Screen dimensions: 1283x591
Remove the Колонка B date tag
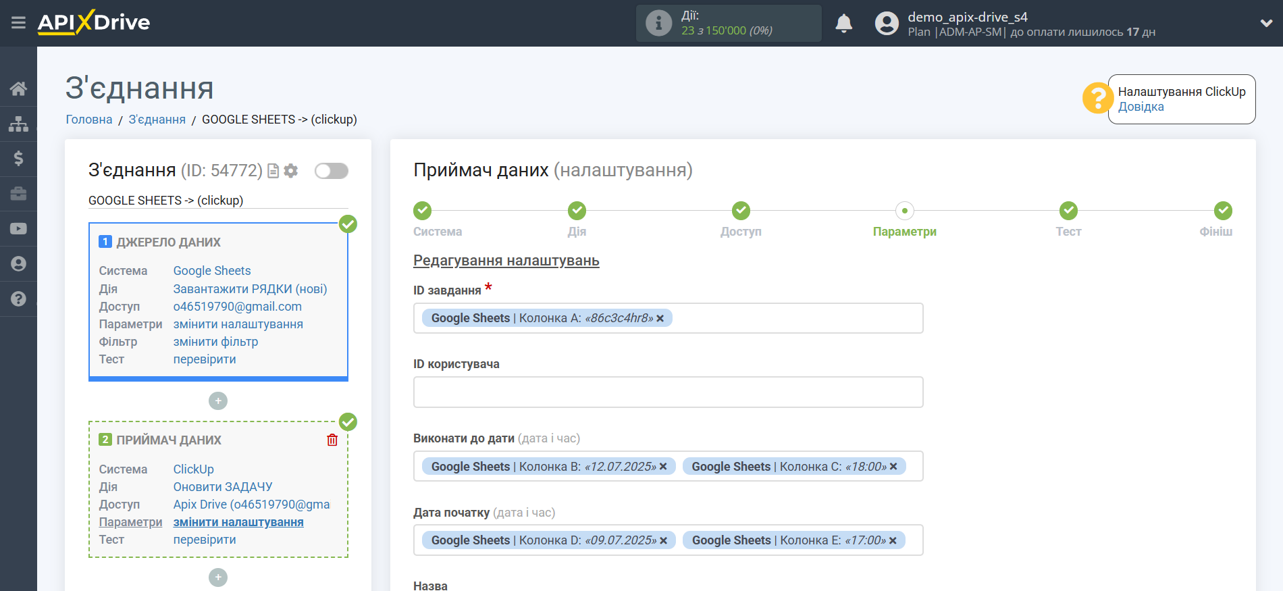click(x=663, y=467)
